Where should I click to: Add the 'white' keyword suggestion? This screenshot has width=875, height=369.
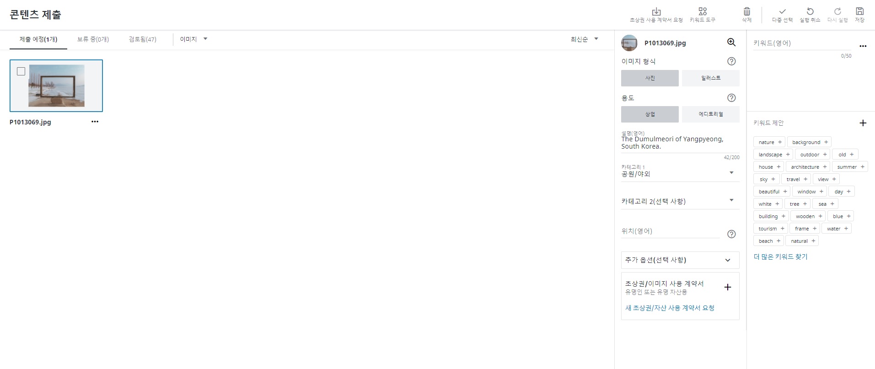pos(768,204)
